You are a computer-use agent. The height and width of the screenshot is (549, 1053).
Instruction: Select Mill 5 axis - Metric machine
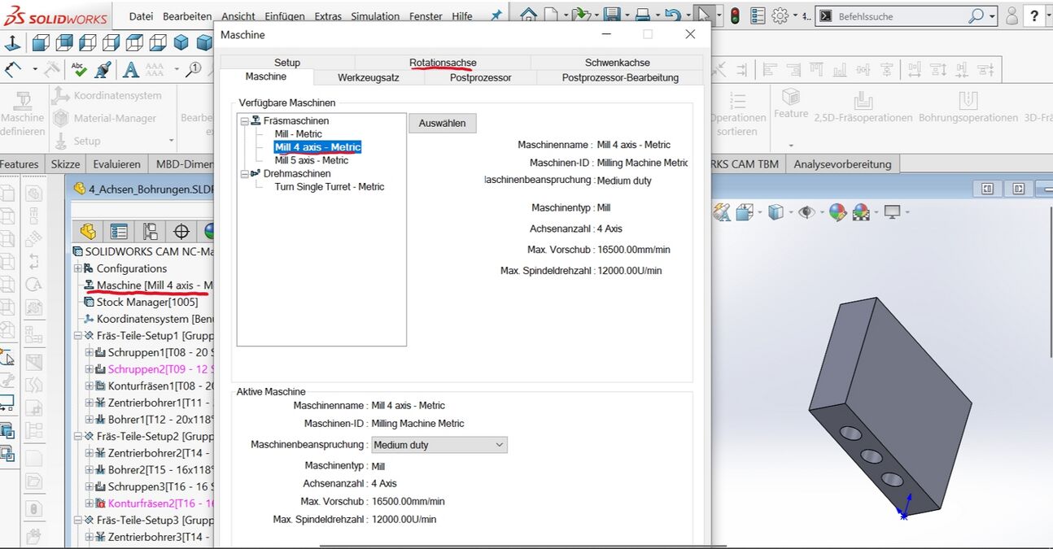311,160
